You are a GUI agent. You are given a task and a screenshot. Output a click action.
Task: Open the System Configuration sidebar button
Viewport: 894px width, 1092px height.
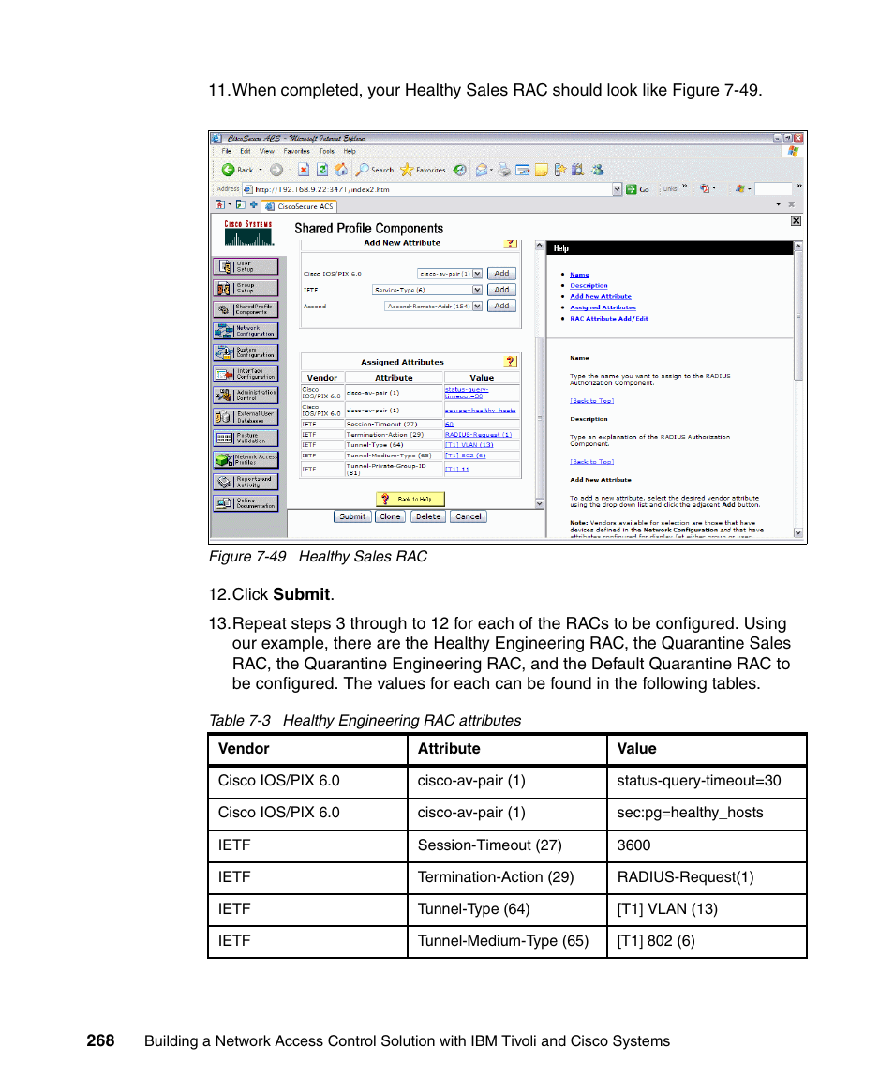click(x=246, y=352)
